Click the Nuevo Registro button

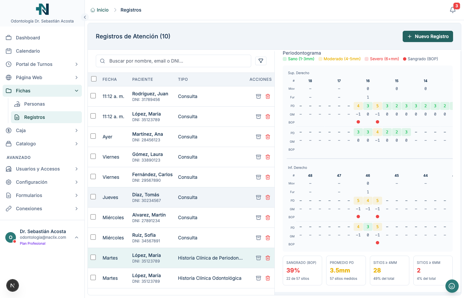pos(428,36)
